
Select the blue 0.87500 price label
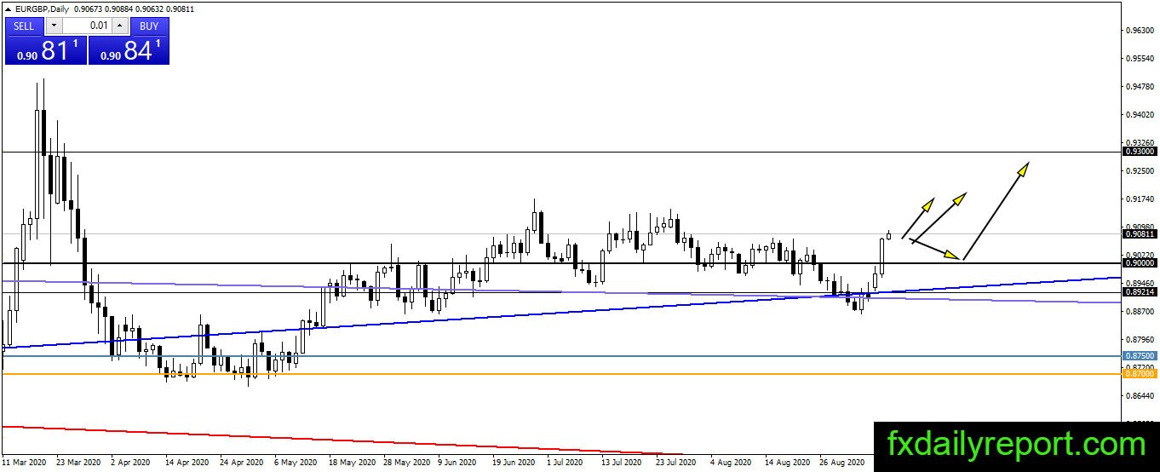coord(1140,355)
